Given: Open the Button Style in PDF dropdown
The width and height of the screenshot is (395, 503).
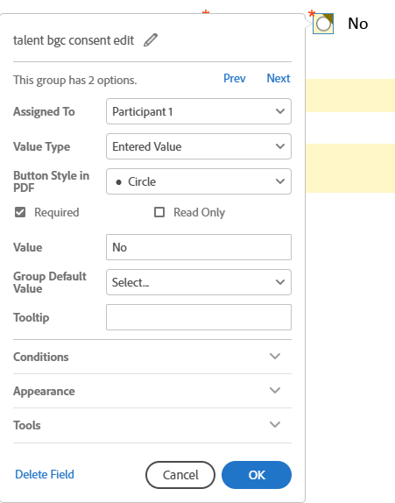Looking at the screenshot, I should (x=199, y=181).
